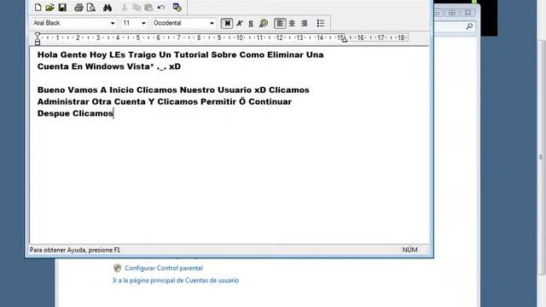Viewport: 546px width, 307px height.
Task: Align text right in the format bar
Action: tap(304, 23)
